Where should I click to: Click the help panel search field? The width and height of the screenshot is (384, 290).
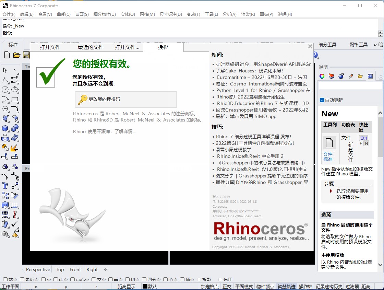pos(350,86)
